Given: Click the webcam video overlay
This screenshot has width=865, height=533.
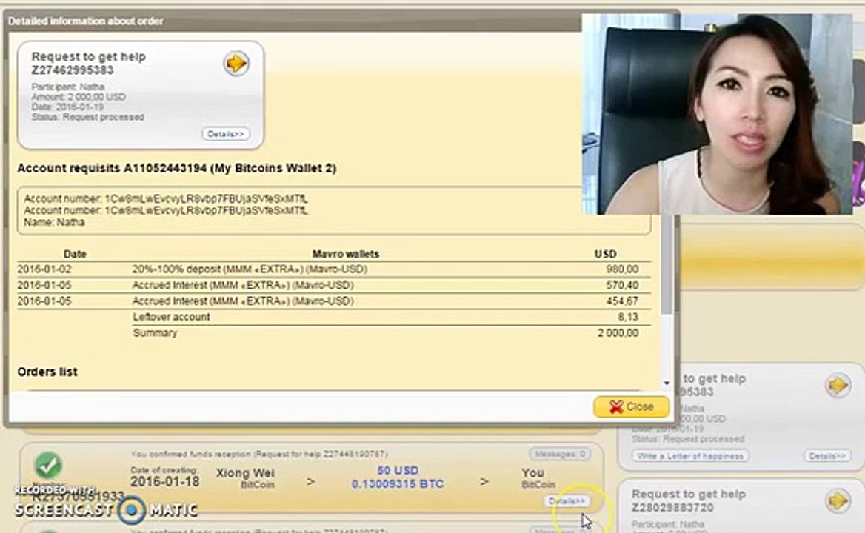Looking at the screenshot, I should pyautogui.click(x=717, y=114).
